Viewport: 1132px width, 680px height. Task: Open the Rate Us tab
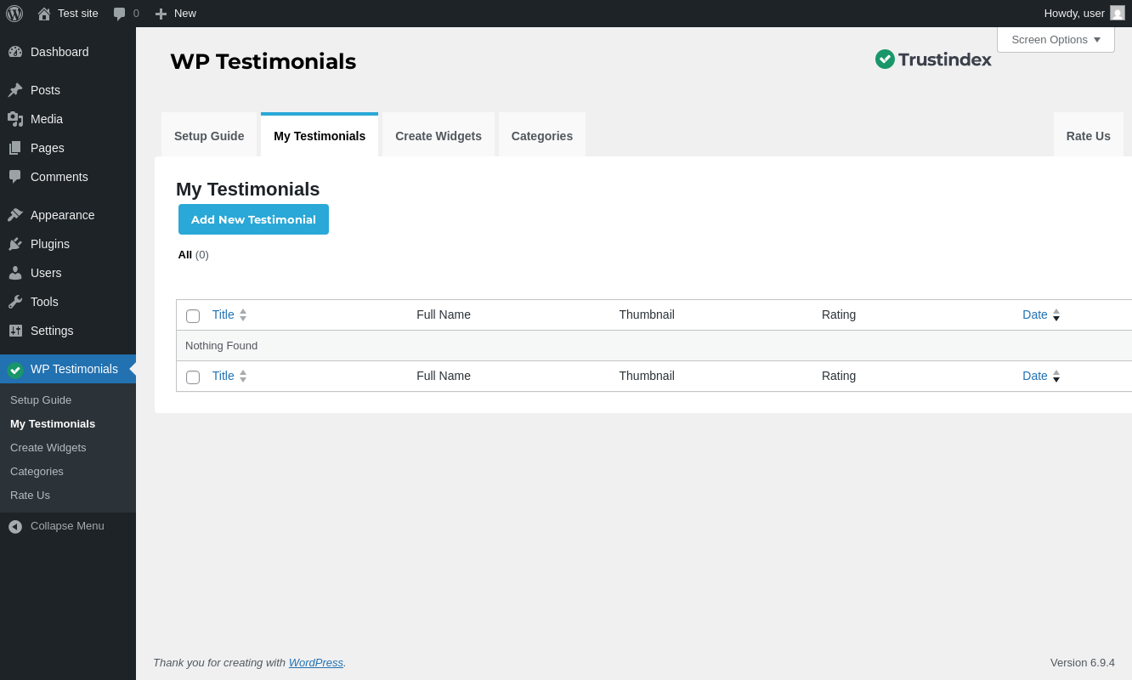pyautogui.click(x=1089, y=136)
